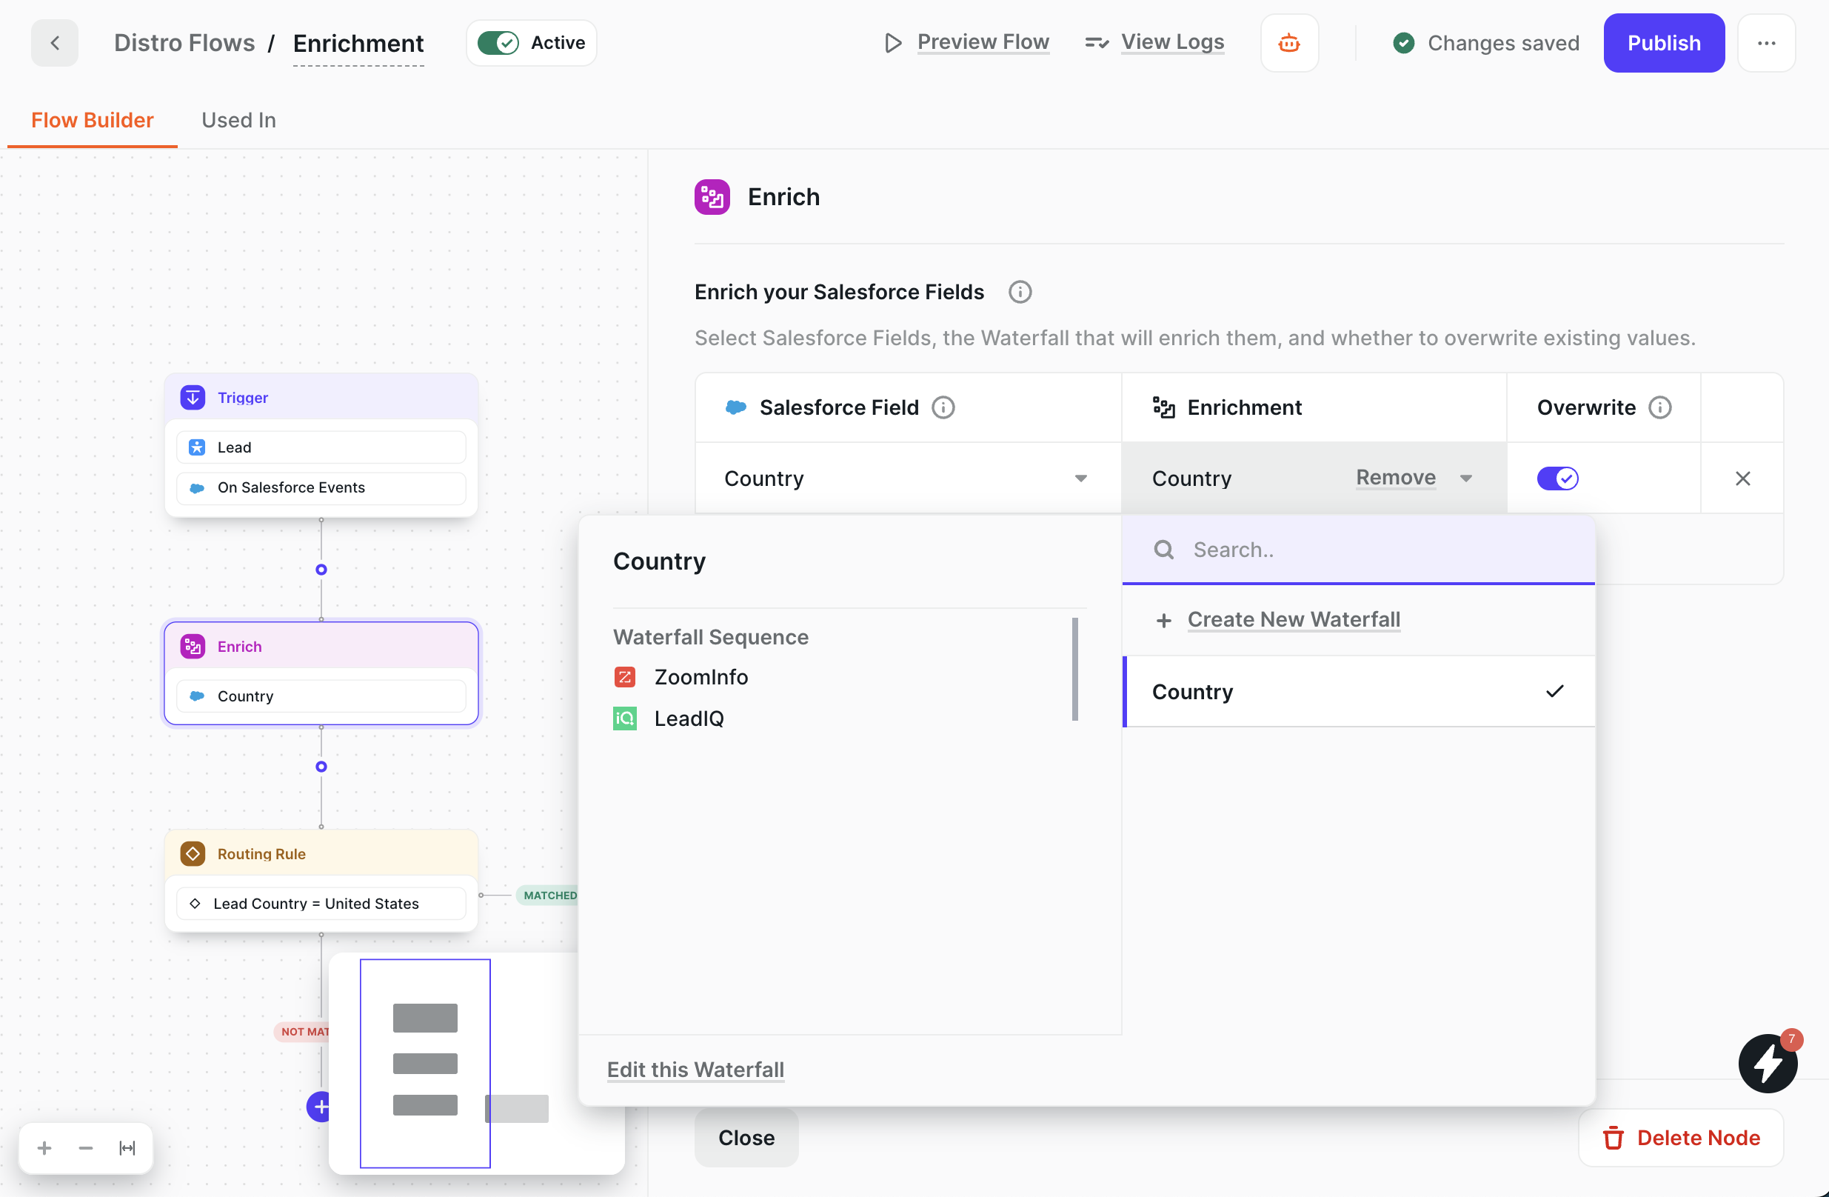The width and height of the screenshot is (1829, 1197).
Task: Click the Salesforce cloud icon in table header
Action: coord(735,407)
